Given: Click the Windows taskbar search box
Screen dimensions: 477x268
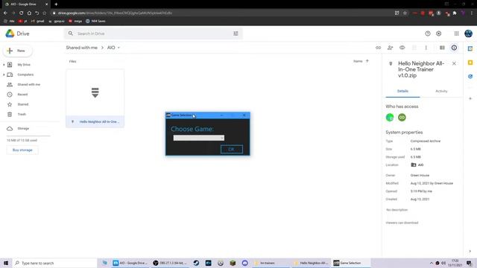Looking at the screenshot, I should coord(54,263).
